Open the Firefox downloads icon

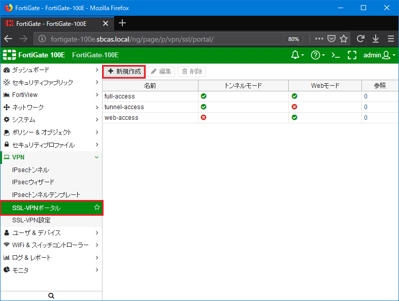coord(376,39)
